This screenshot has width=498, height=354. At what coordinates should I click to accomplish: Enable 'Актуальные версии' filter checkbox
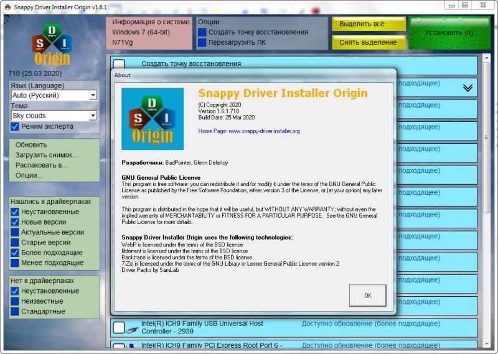click(16, 232)
